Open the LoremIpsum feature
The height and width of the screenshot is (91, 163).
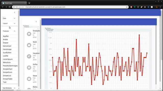(x=8, y=59)
